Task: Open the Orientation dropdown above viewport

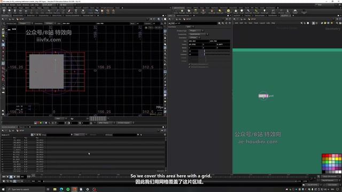Action: (x=50, y=23)
